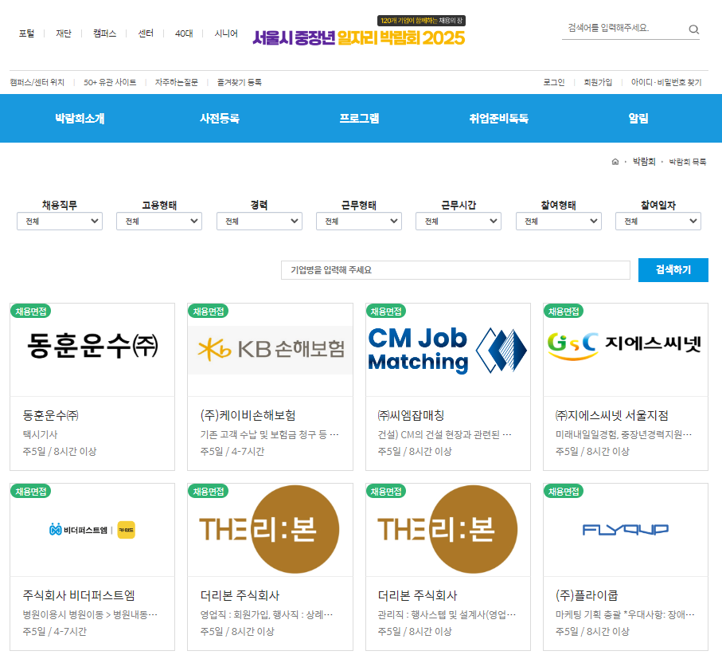Viewport: 722px width, 655px height.
Task: Expand the 참여일자 dropdown
Action: pos(658,222)
